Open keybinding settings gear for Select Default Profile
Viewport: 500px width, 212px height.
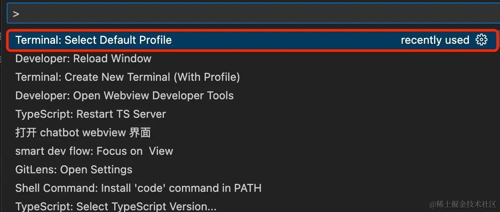(482, 40)
